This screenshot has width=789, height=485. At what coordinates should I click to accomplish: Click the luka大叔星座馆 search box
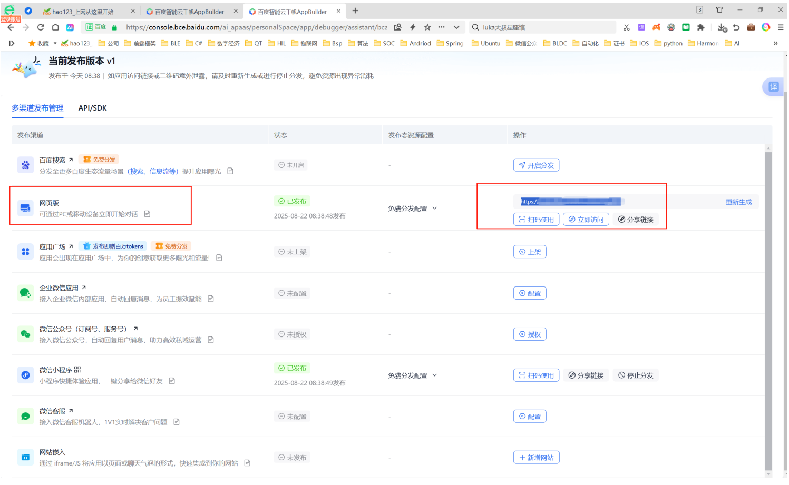tap(543, 27)
